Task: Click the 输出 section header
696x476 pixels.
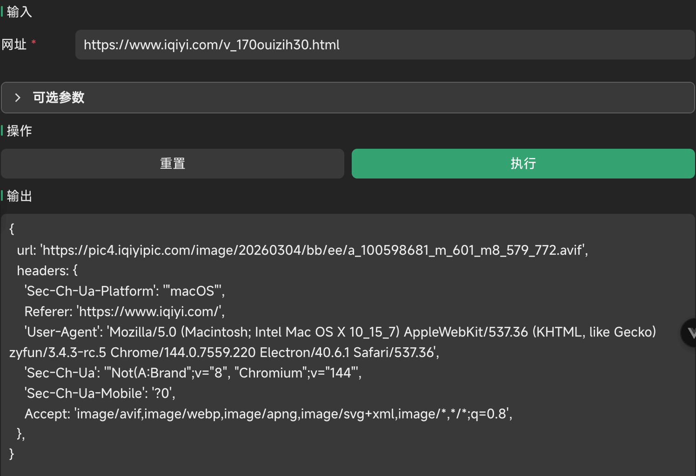Action: tap(19, 196)
